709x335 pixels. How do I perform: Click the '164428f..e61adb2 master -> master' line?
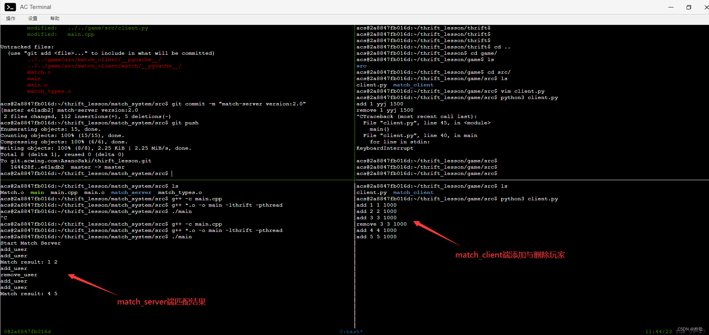click(68, 167)
